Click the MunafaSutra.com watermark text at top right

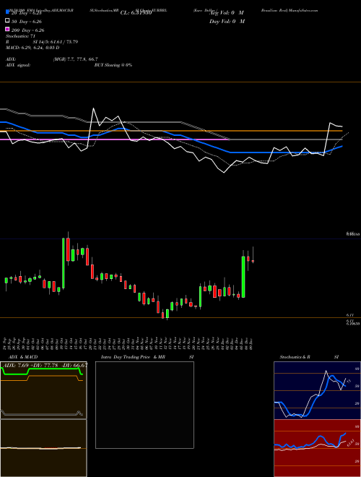303,10
